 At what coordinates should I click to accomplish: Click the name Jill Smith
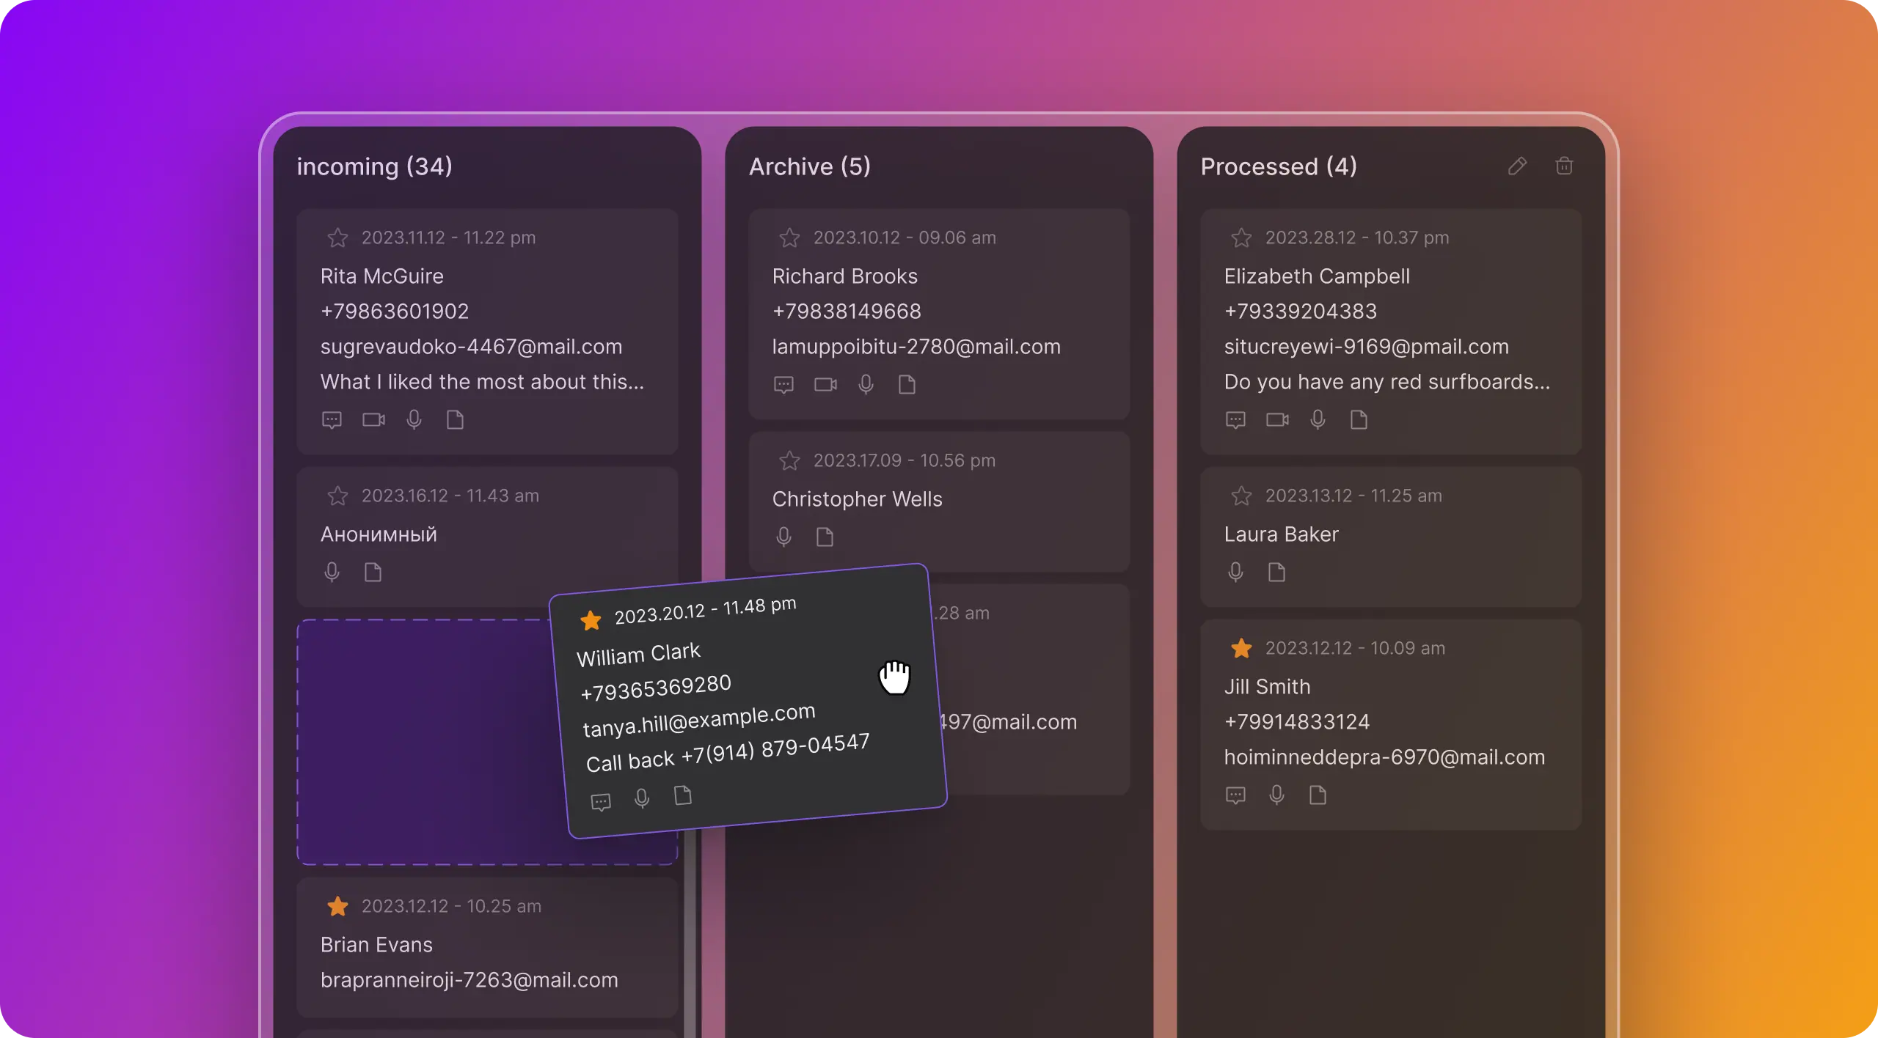(x=1267, y=686)
